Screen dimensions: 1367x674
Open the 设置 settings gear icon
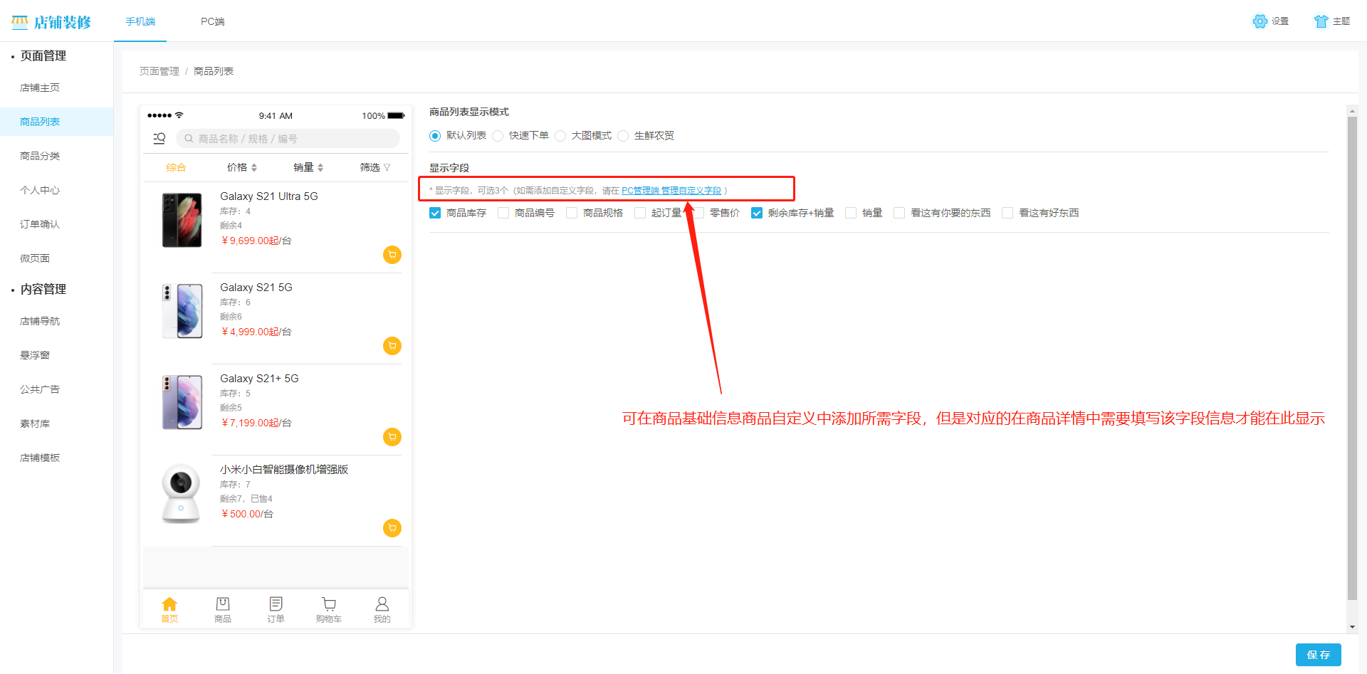tap(1260, 21)
